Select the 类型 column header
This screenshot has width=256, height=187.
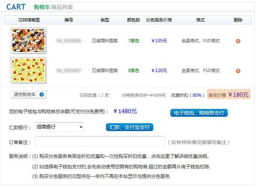coord(105,20)
